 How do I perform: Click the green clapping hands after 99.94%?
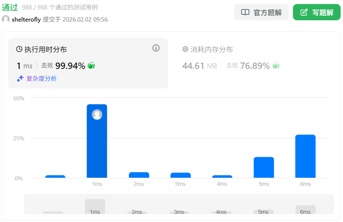(91, 66)
